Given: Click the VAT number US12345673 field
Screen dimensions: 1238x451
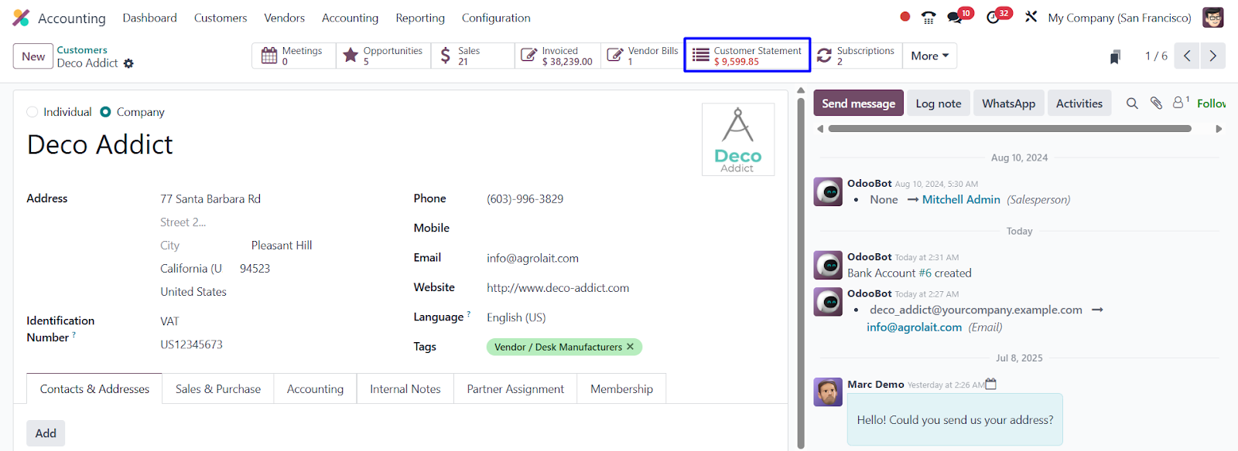Looking at the screenshot, I should point(191,344).
